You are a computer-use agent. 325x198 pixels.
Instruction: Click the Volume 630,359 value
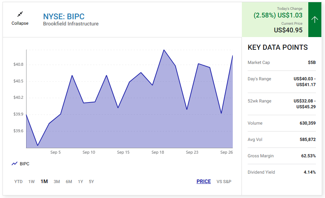coord(308,123)
